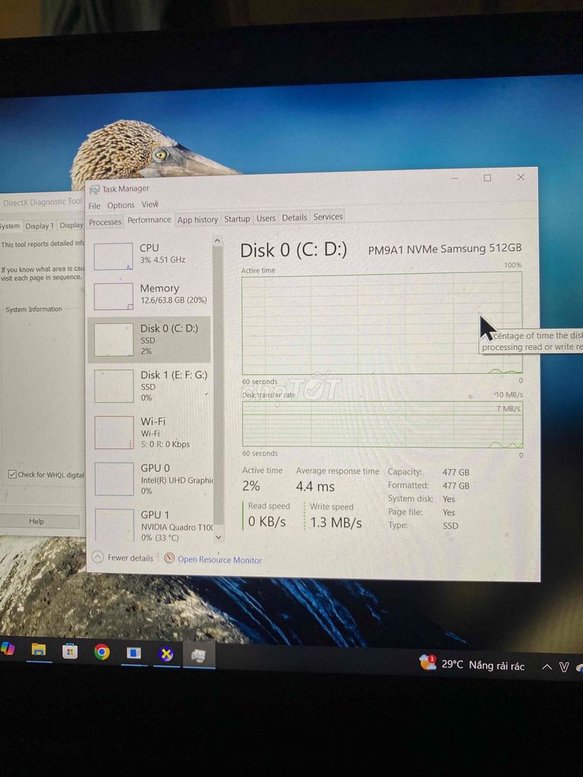The image size is (583, 777).
Task: Switch to the Processes tab
Action: (x=105, y=222)
